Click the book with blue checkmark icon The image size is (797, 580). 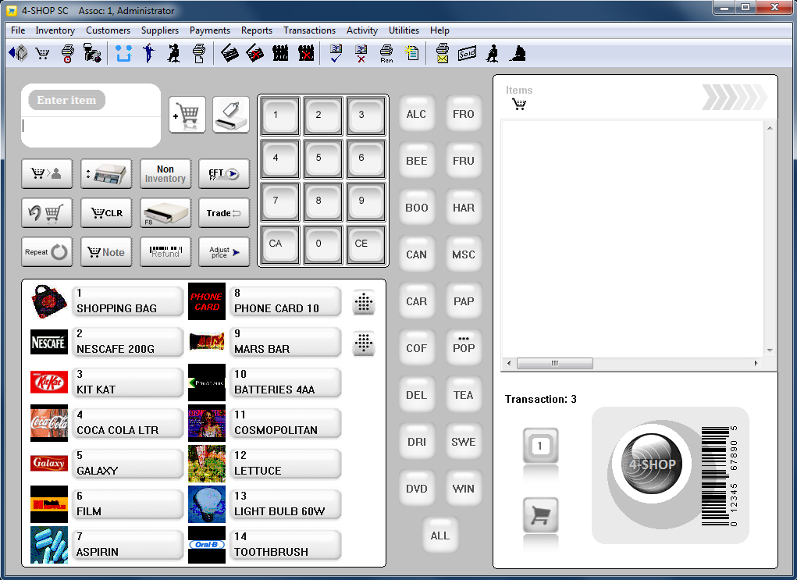[336, 53]
